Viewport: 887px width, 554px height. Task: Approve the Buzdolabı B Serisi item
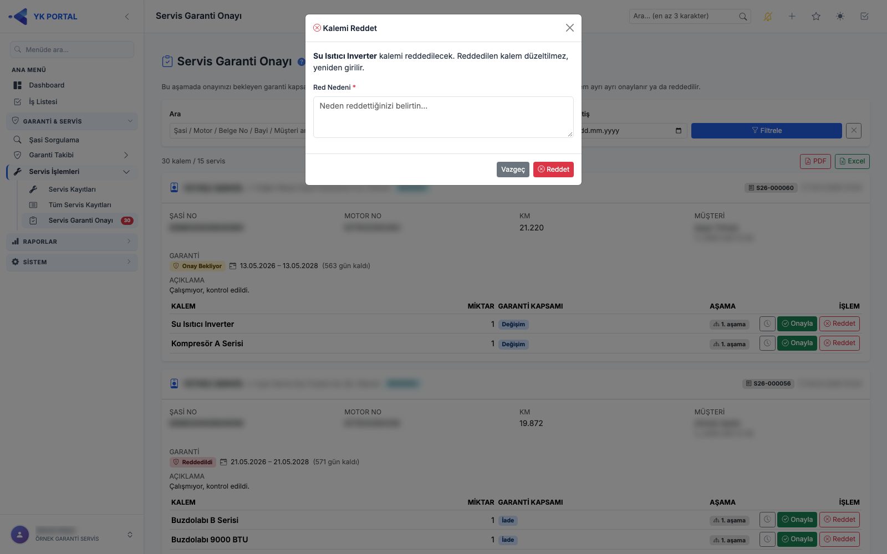[x=797, y=520]
